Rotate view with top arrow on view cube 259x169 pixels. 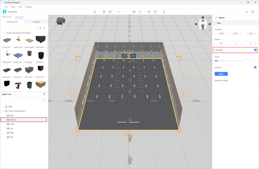(203, 17)
